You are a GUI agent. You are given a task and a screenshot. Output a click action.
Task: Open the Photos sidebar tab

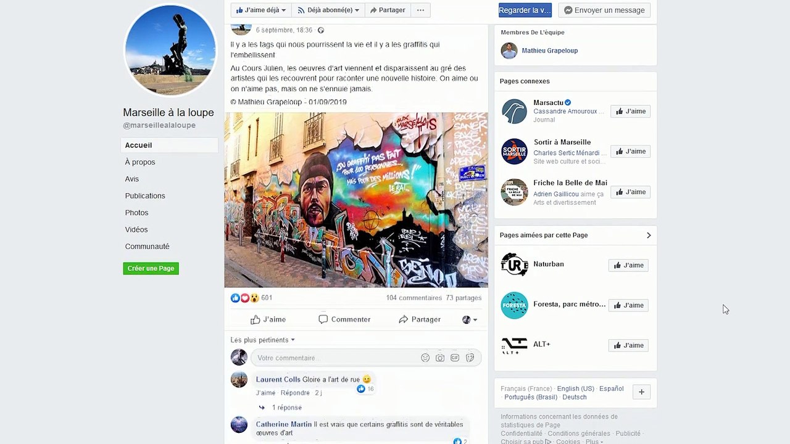tap(136, 213)
